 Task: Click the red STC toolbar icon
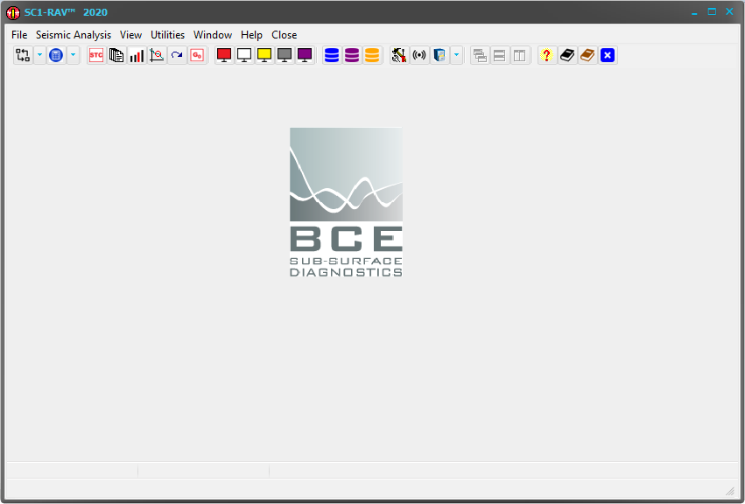click(x=96, y=56)
